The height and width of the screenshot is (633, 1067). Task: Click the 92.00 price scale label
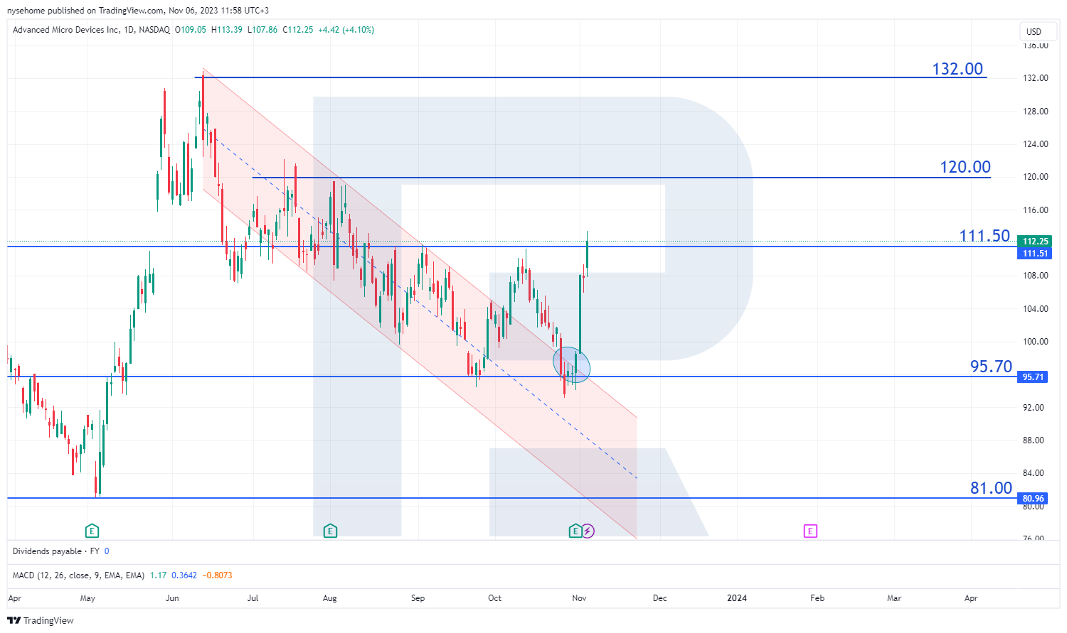pos(1035,408)
